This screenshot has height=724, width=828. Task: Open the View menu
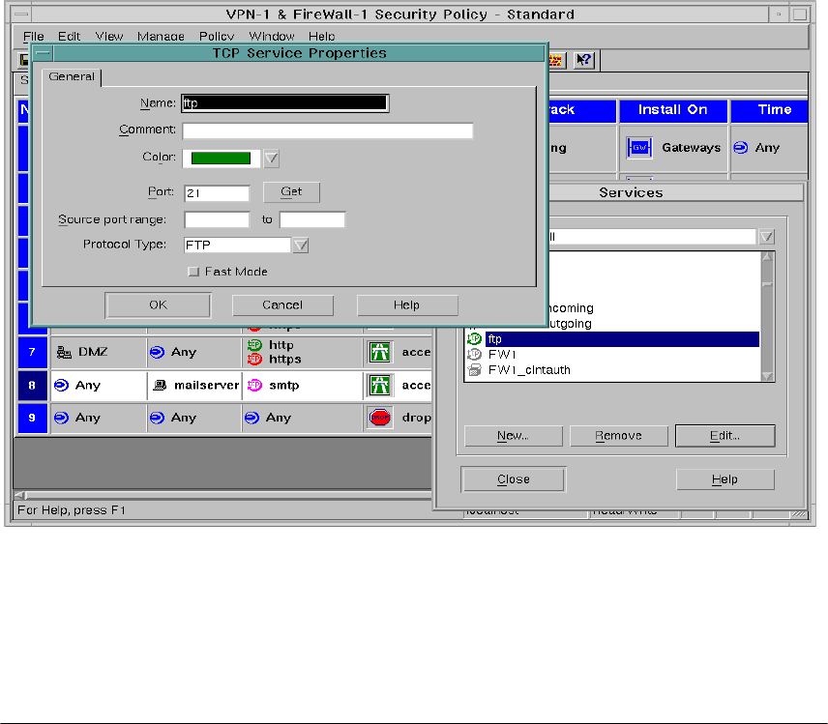click(x=108, y=37)
